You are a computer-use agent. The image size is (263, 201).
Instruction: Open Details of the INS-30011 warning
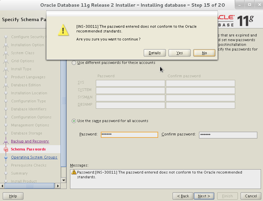155,53
